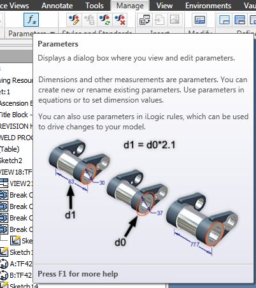The width and height of the screenshot is (256, 288).
Task: Click the A:TF42 section view icon
Action: tap(4, 264)
